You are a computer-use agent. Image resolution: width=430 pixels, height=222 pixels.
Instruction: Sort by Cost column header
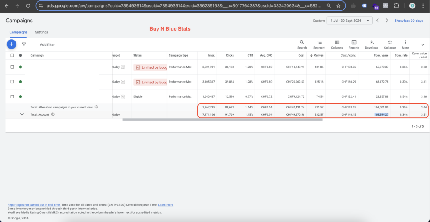[302, 55]
